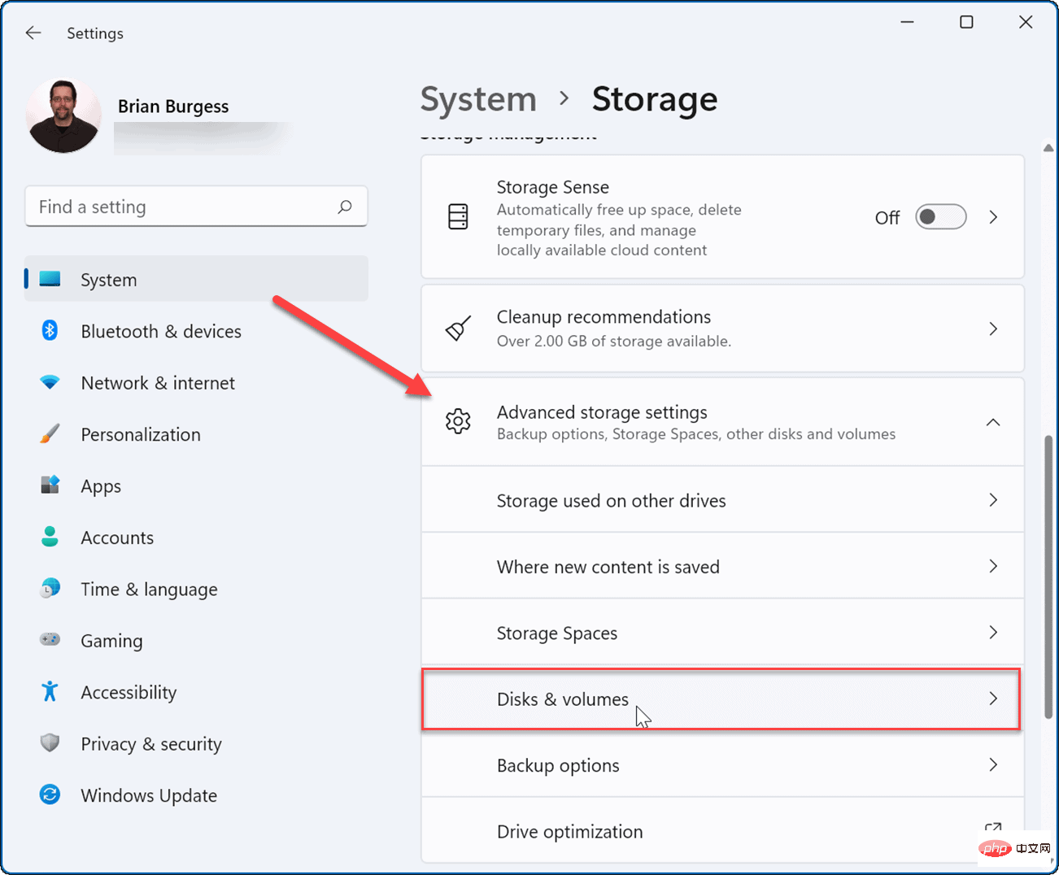Collapse Advanced storage settings section
The width and height of the screenshot is (1059, 875).
(x=993, y=422)
